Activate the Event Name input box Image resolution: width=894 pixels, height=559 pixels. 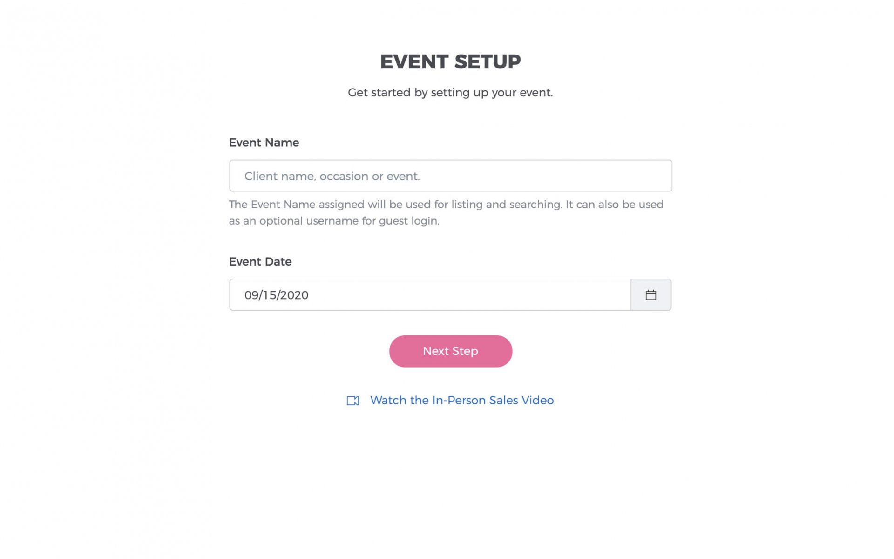click(450, 176)
